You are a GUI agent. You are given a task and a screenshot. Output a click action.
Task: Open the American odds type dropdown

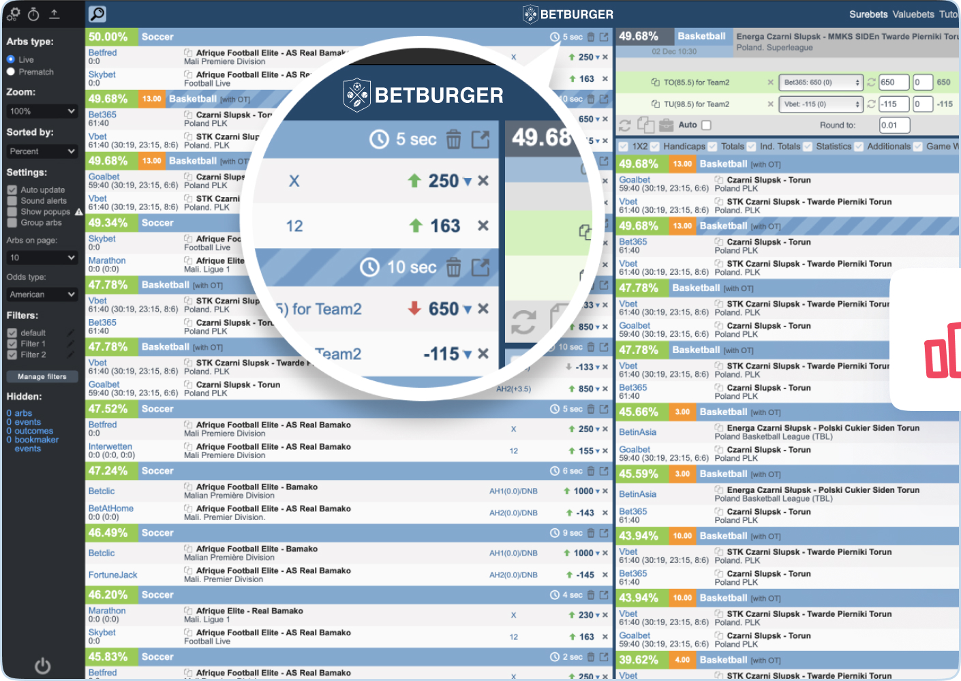pyautogui.click(x=42, y=294)
